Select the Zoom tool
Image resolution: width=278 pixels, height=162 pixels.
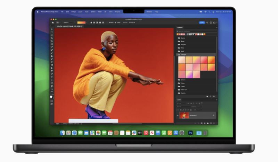[x=52, y=89]
